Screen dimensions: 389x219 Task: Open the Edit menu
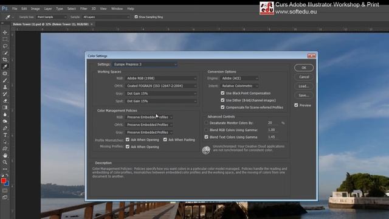coord(24,9)
